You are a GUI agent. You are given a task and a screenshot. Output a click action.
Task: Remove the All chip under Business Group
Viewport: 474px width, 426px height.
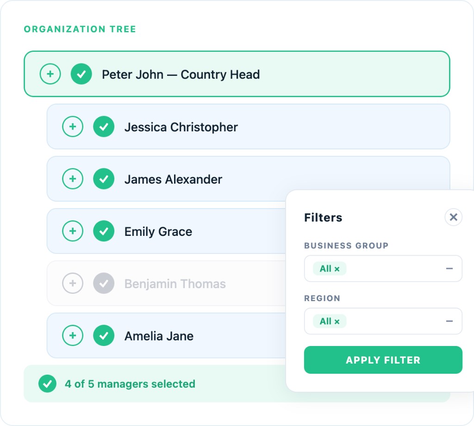pyautogui.click(x=336, y=268)
